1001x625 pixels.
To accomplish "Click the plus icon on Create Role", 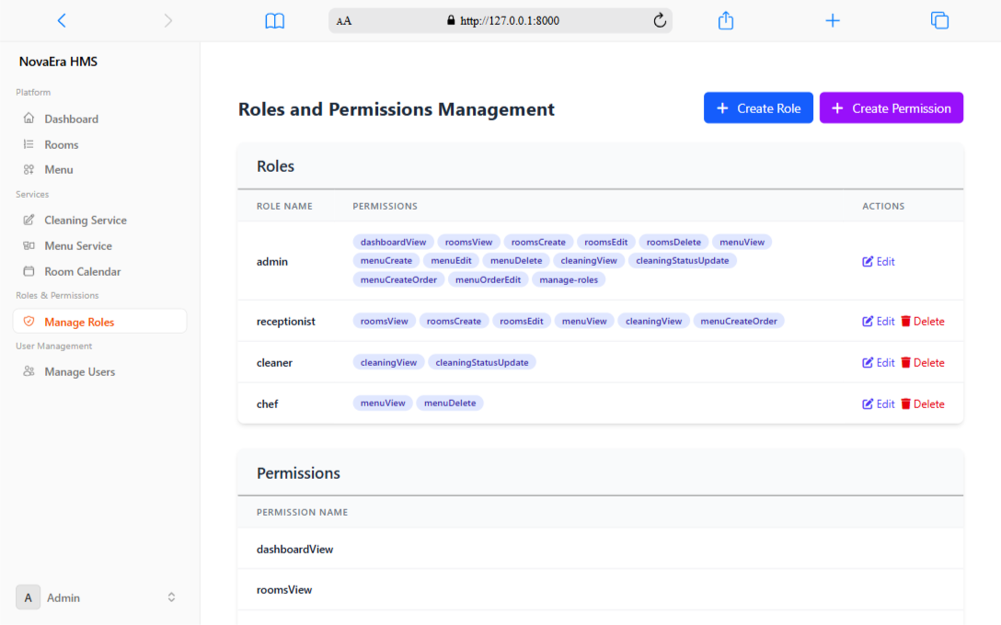I will 722,108.
